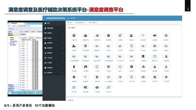This screenshot has width=196, height=110.
Task: Expand the 满意度调查 sidebar chevron
Action: tap(63, 28)
